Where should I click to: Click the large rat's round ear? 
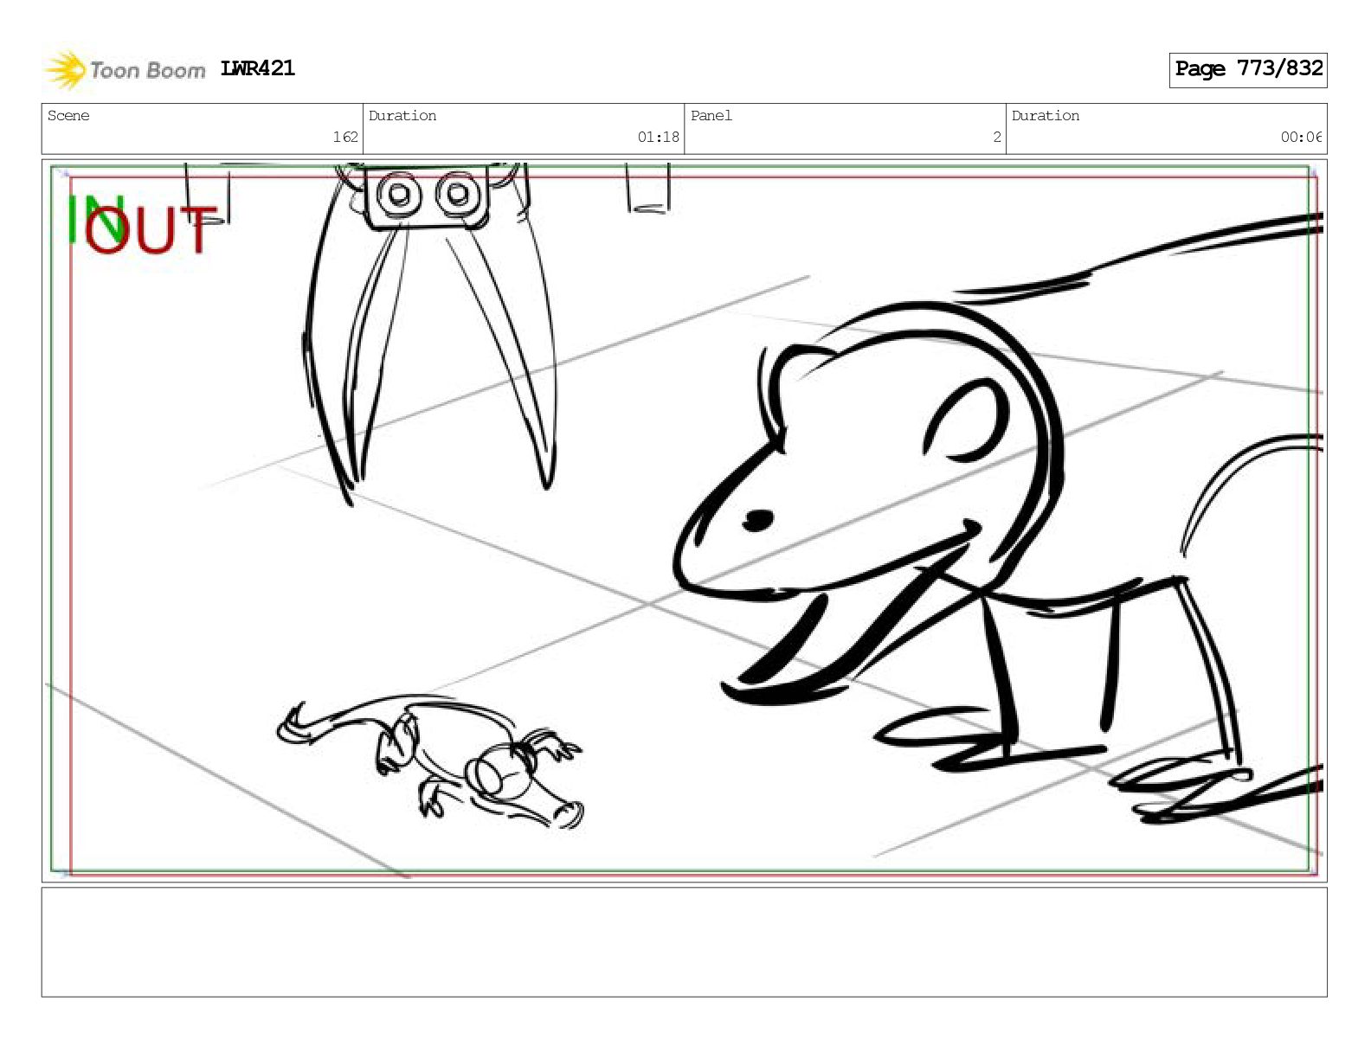tap(965, 420)
